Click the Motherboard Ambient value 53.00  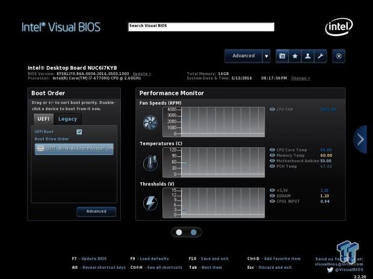(326, 161)
